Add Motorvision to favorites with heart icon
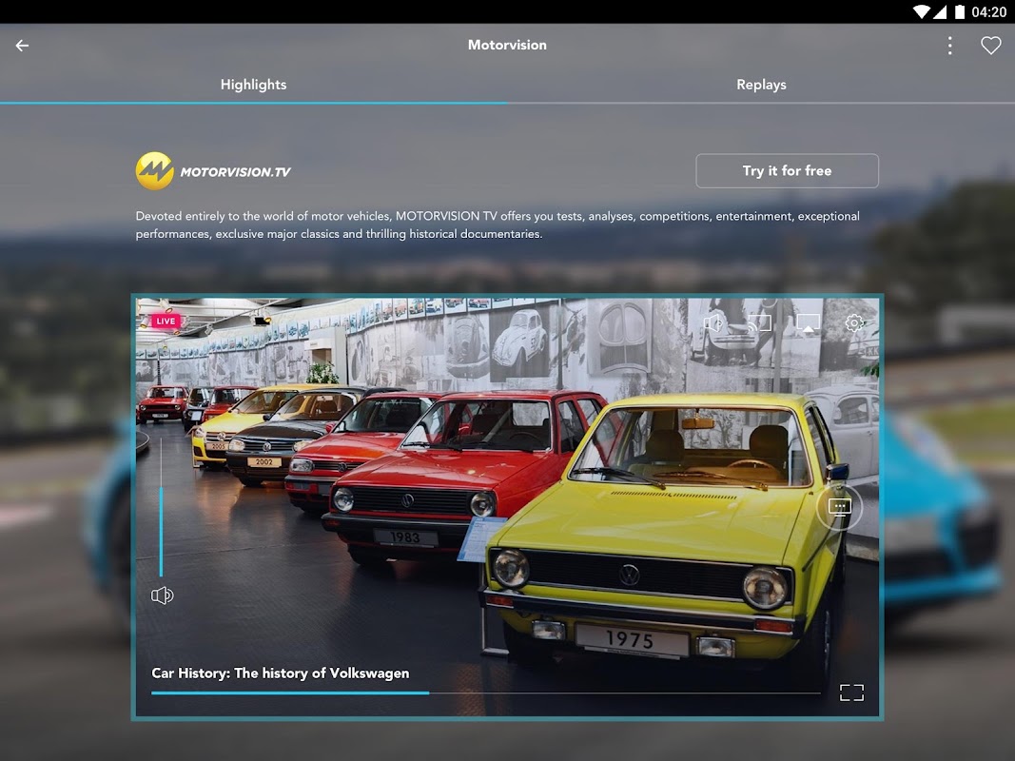The width and height of the screenshot is (1015, 761). 990,46
